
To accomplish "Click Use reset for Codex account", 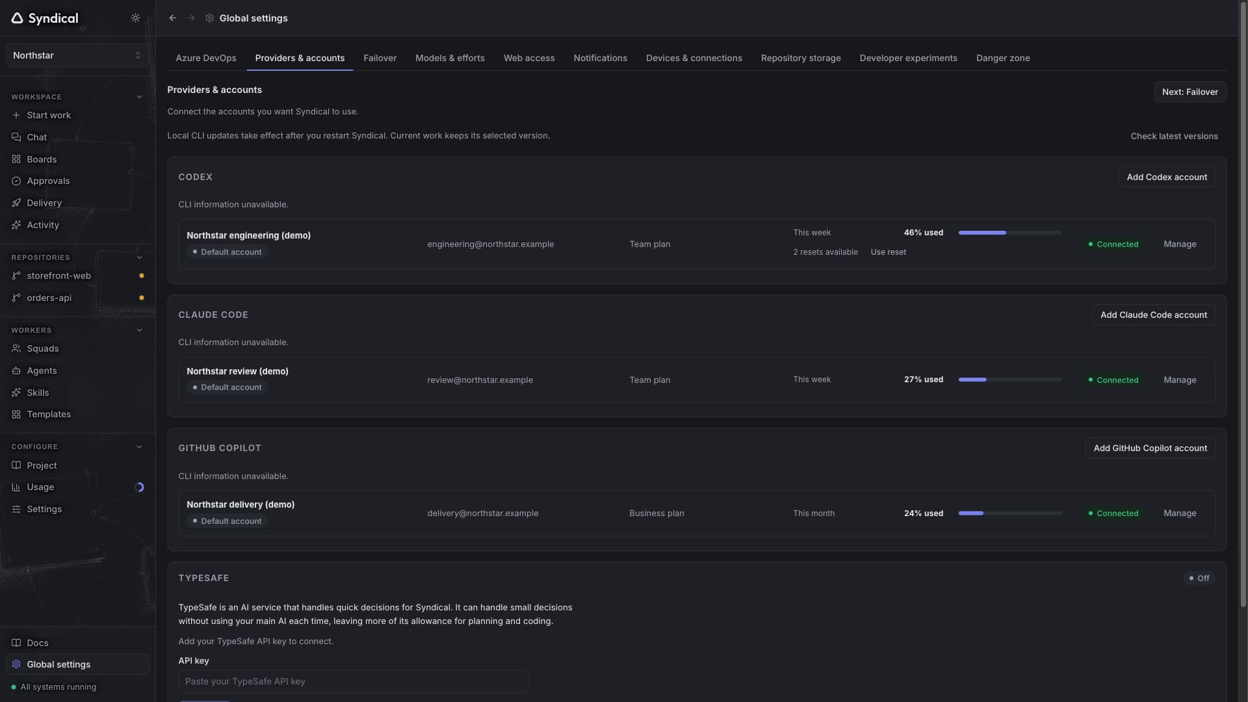I will click(888, 252).
